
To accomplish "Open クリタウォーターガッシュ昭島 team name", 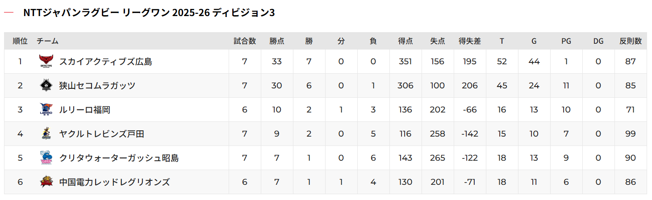I will pos(118,158).
